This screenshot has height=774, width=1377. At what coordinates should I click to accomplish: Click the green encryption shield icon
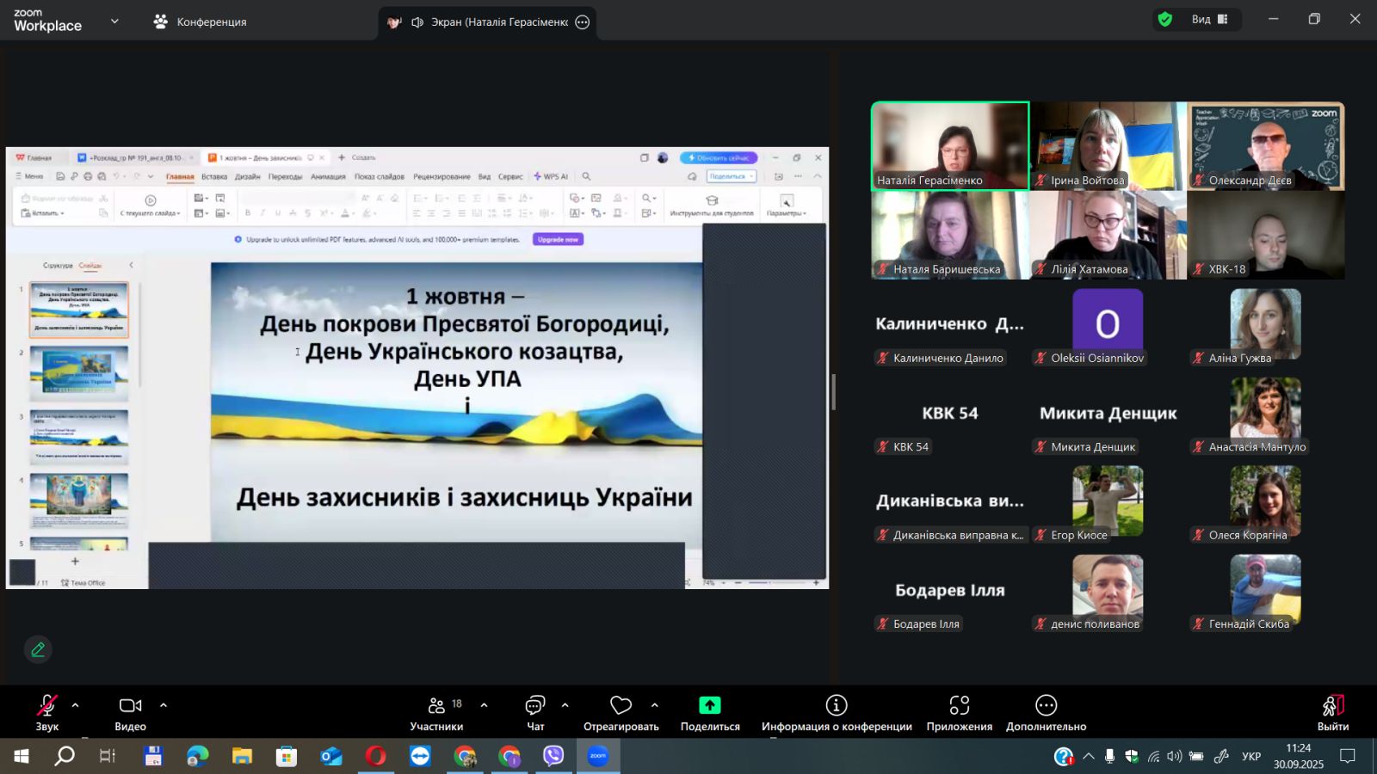pyautogui.click(x=1165, y=20)
